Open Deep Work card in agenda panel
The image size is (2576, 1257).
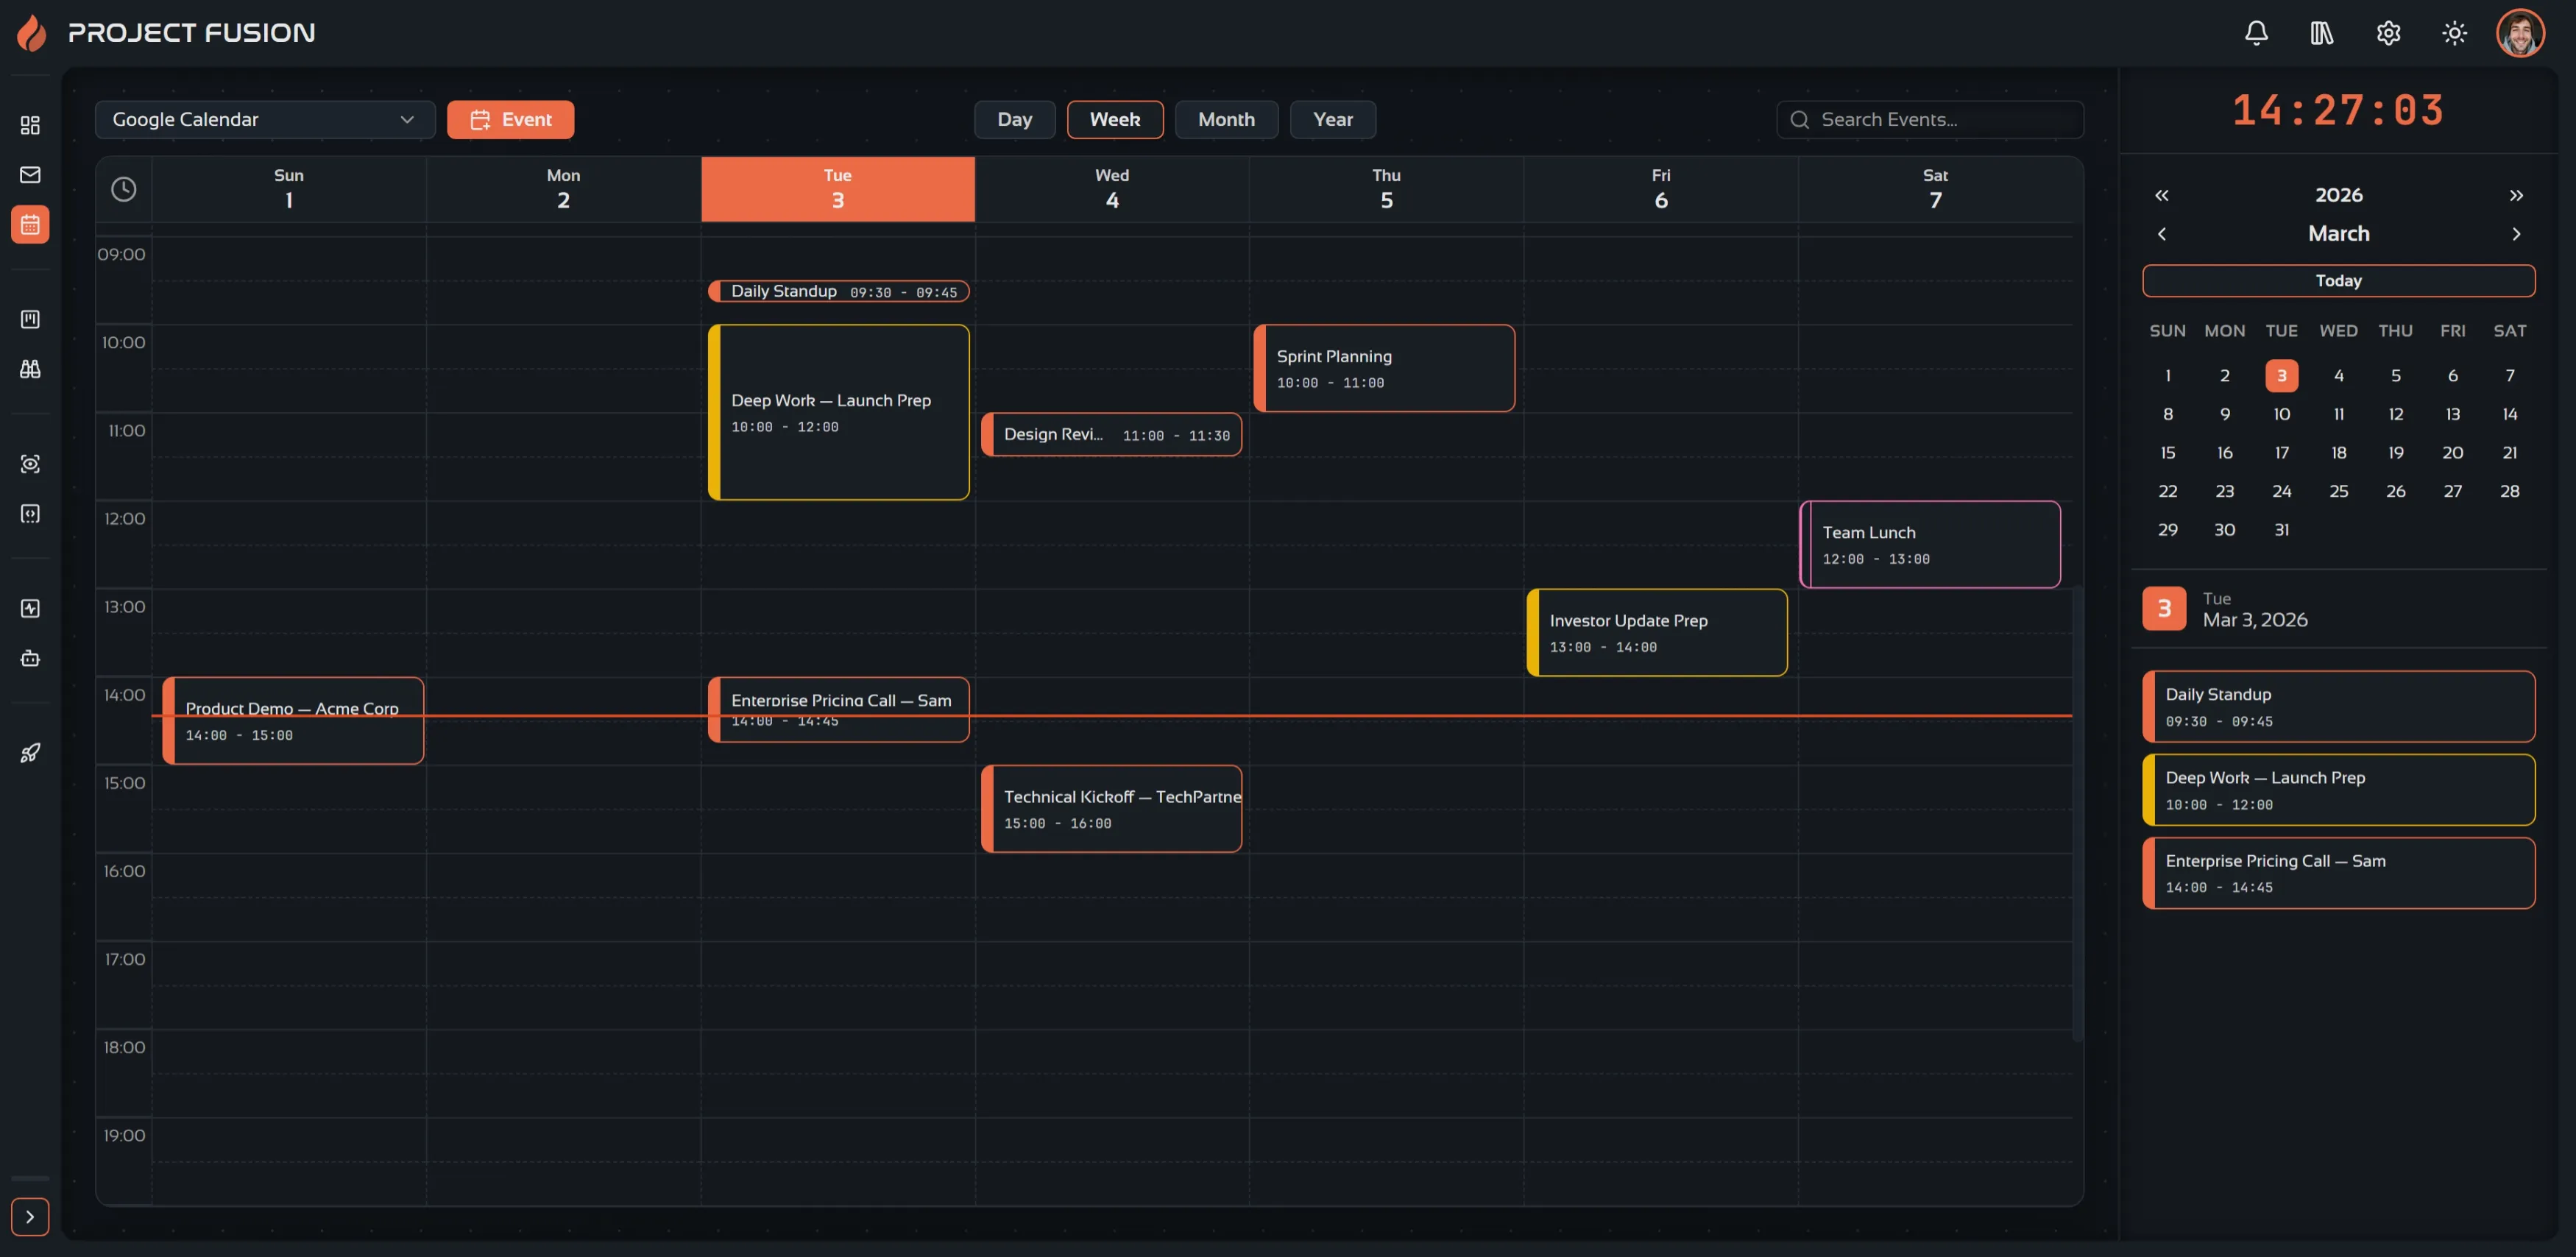(x=2338, y=790)
